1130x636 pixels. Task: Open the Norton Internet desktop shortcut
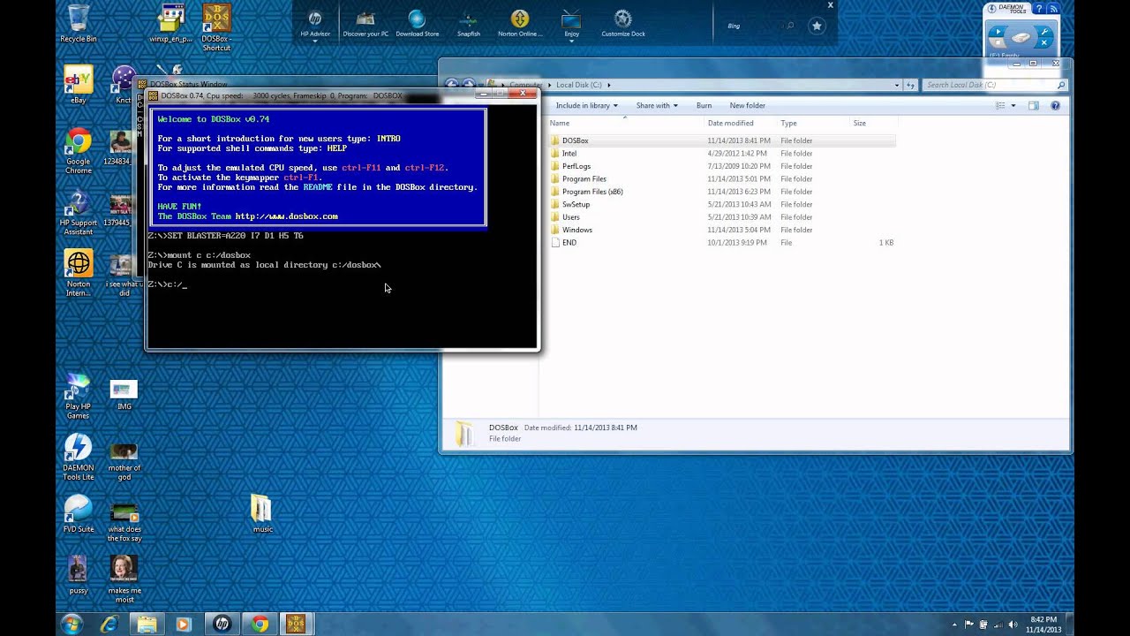tap(78, 274)
